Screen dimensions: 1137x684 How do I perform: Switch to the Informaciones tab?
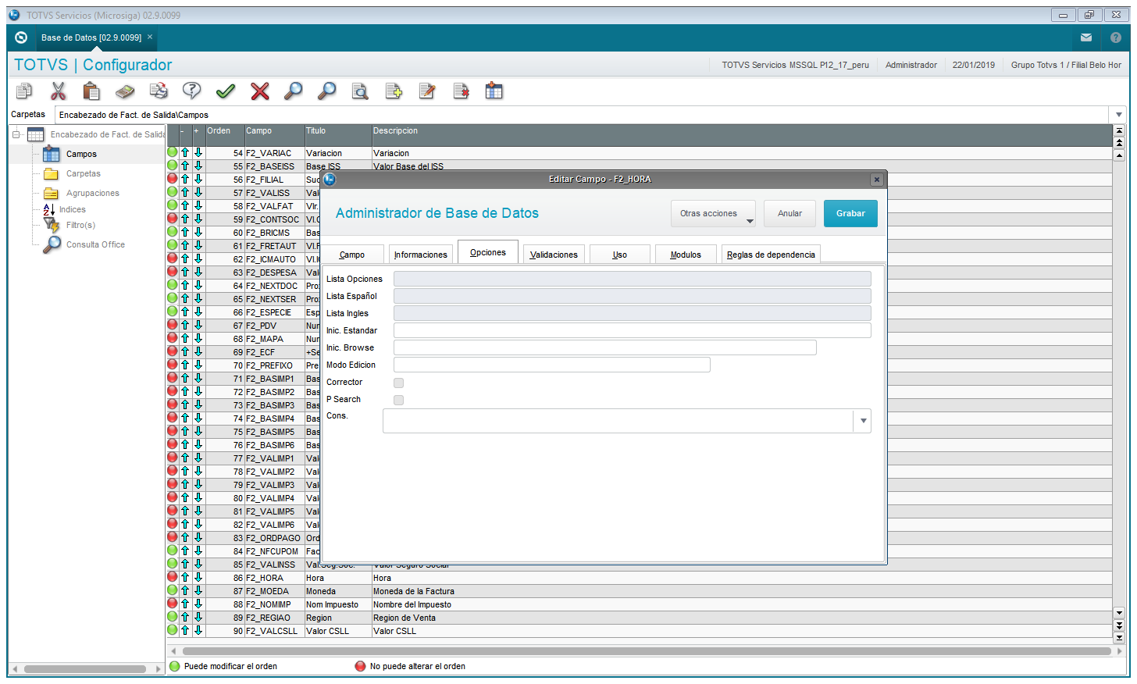(x=421, y=255)
